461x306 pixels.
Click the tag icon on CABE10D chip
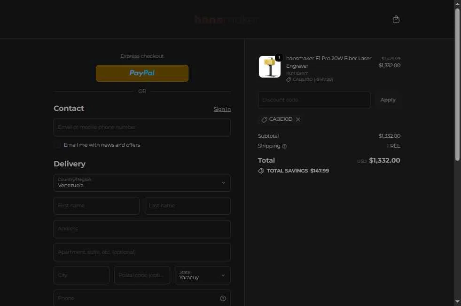pyautogui.click(x=264, y=119)
